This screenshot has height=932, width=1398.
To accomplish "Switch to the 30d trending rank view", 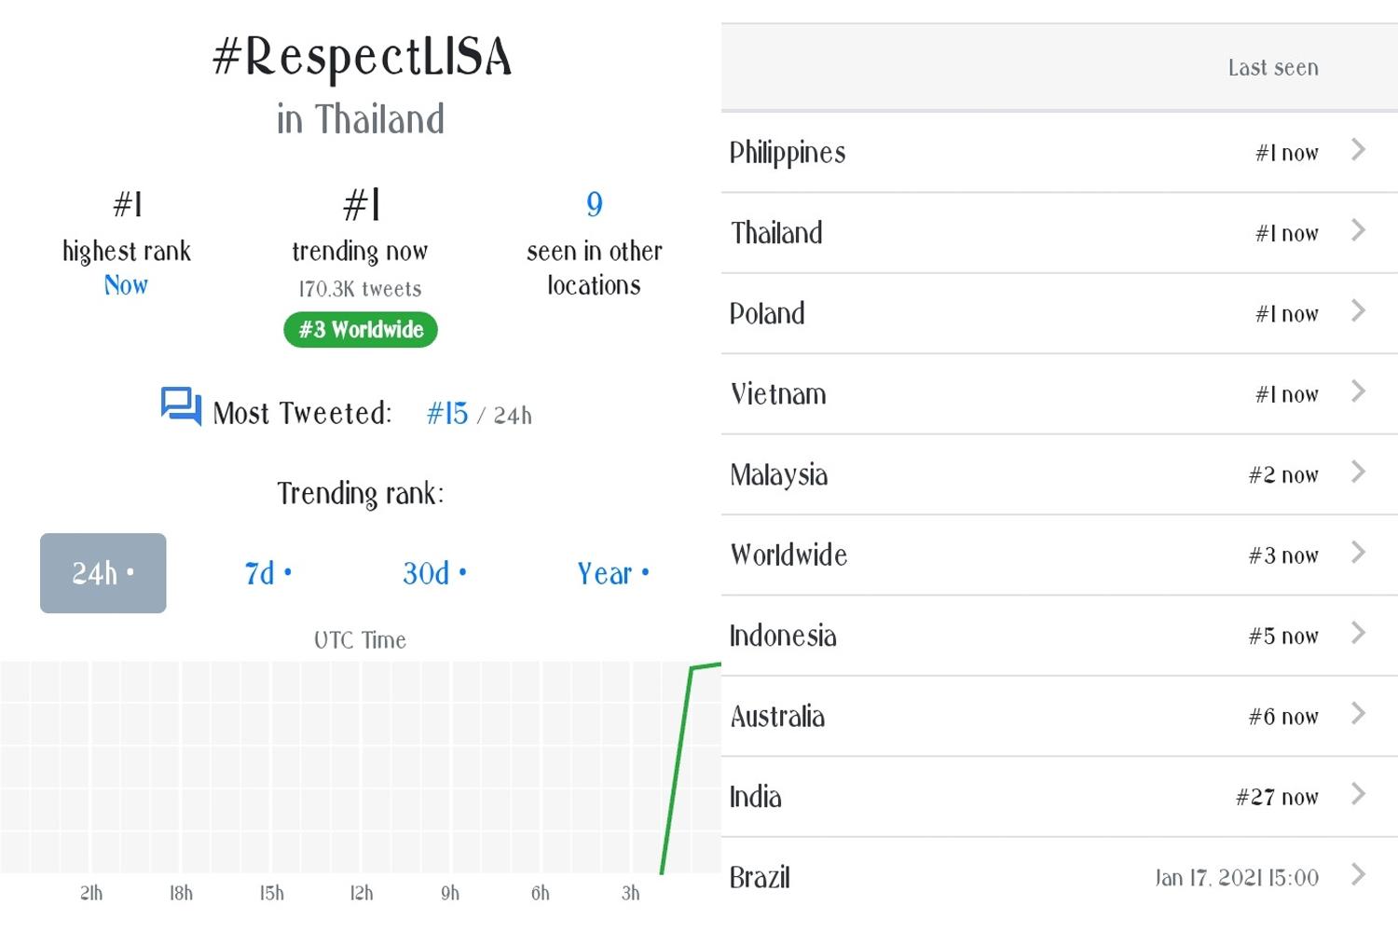I will (434, 573).
